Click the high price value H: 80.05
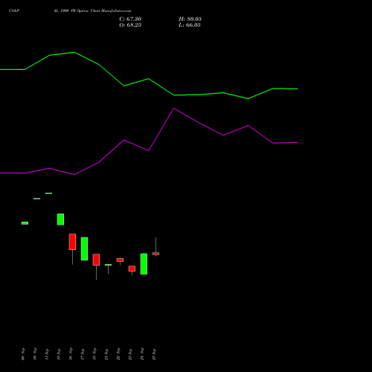The image size is (372, 372). pos(190,19)
